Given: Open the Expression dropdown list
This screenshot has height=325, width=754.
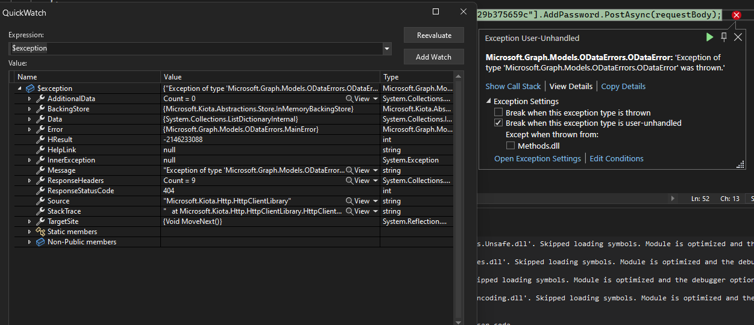Looking at the screenshot, I should (387, 49).
